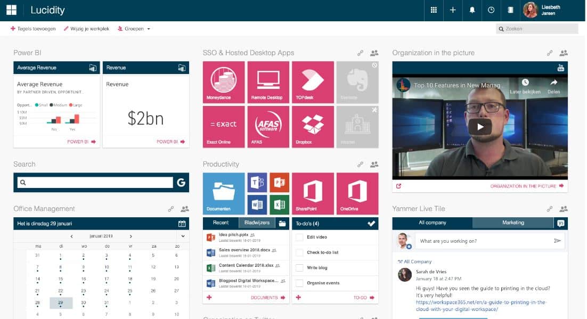
Task: Open the app launcher grid icon
Action: click(434, 10)
